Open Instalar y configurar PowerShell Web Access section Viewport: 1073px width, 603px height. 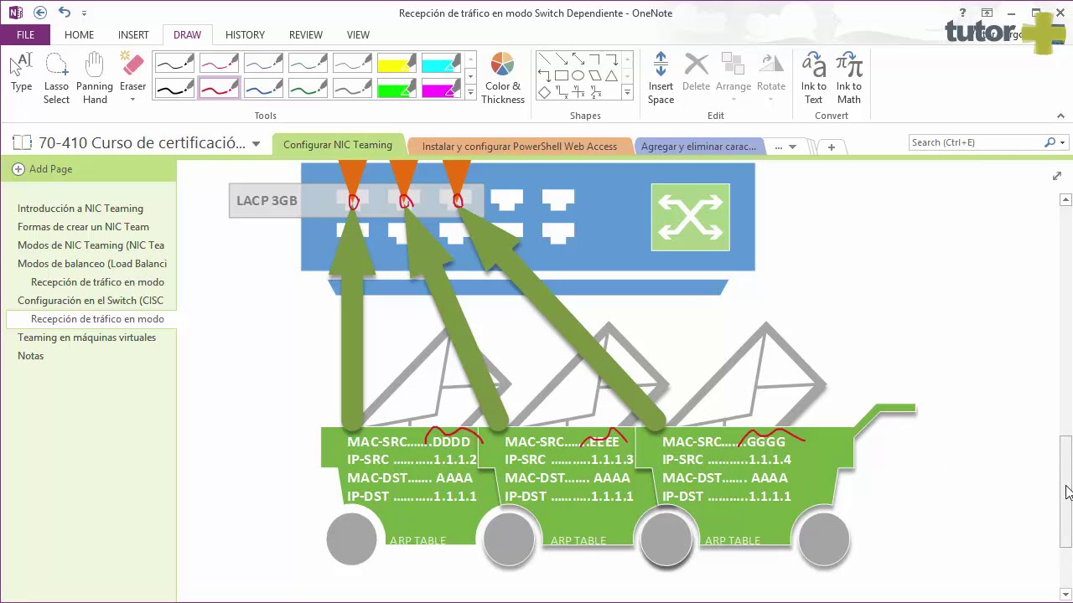[x=520, y=147]
